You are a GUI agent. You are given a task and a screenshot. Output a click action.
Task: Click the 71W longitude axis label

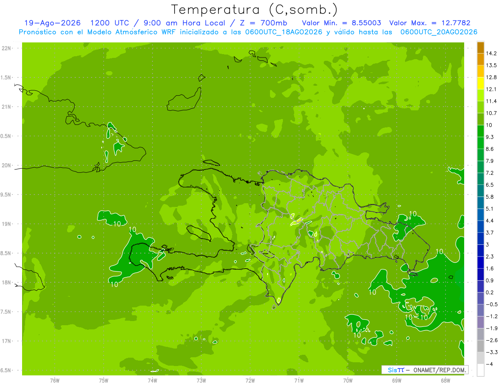[x=299, y=380]
